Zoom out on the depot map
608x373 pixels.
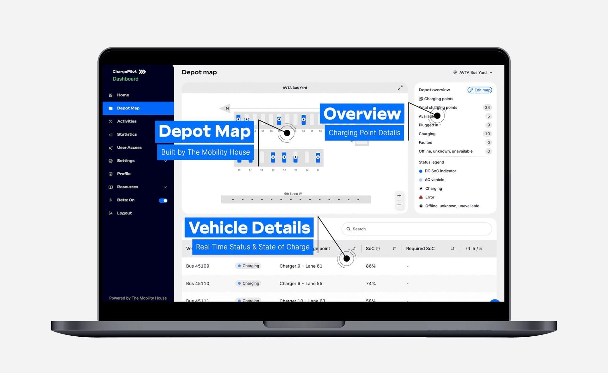[x=399, y=205]
